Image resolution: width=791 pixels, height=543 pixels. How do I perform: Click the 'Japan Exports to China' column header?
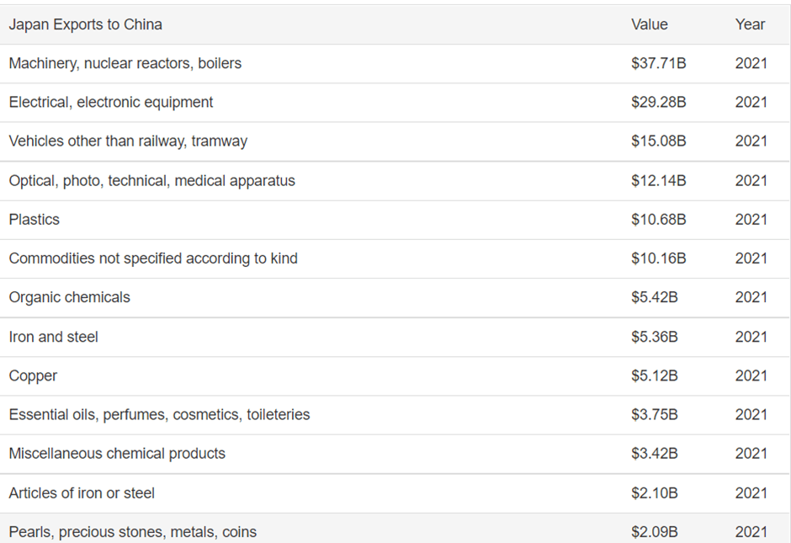[x=86, y=24]
